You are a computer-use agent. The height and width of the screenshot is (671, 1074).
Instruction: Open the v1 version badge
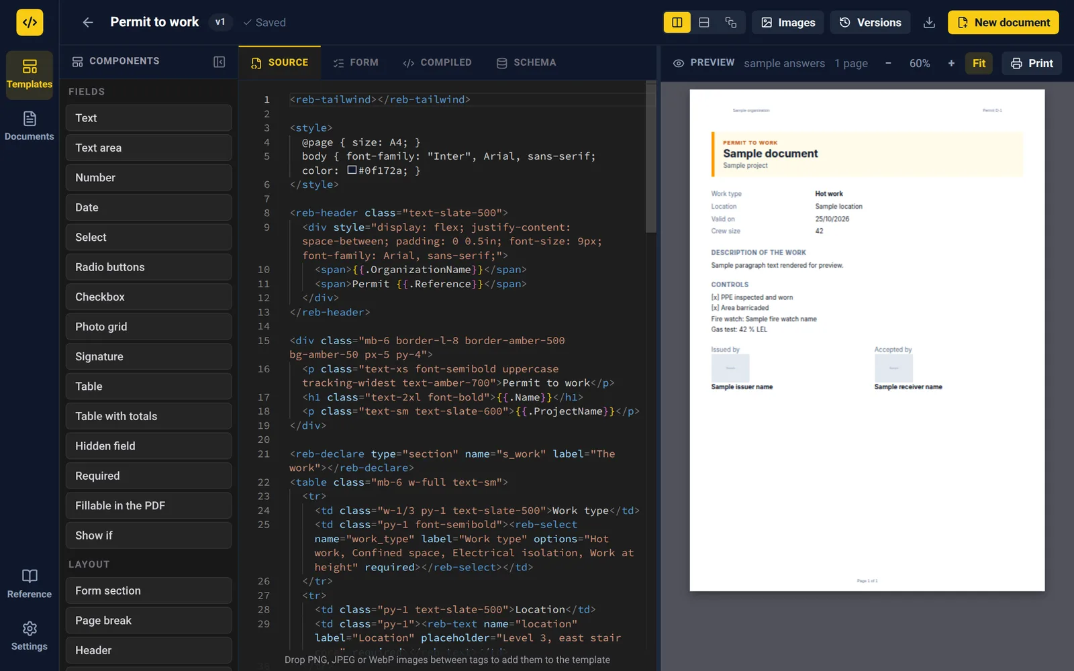click(x=220, y=22)
